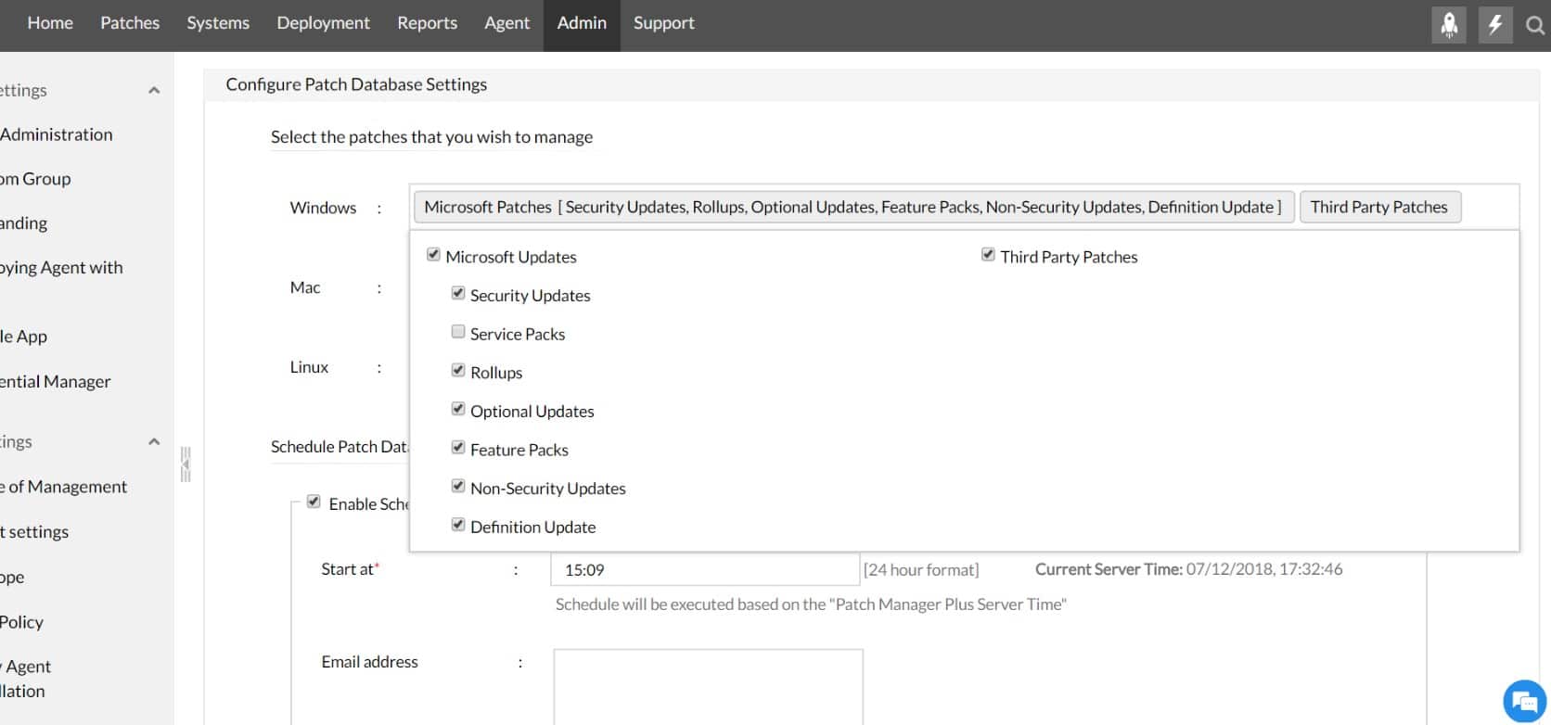Viewport: 1551px width, 725px height.
Task: Open the Credential Manager sidebar link
Action: [x=55, y=381]
